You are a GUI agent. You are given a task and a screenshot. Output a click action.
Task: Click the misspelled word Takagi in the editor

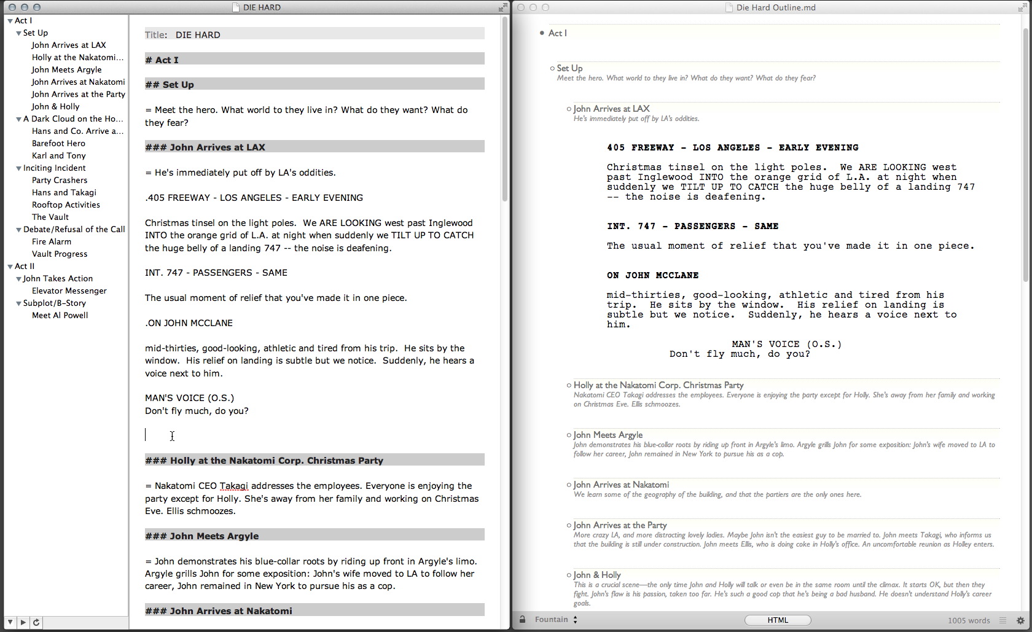(x=234, y=486)
